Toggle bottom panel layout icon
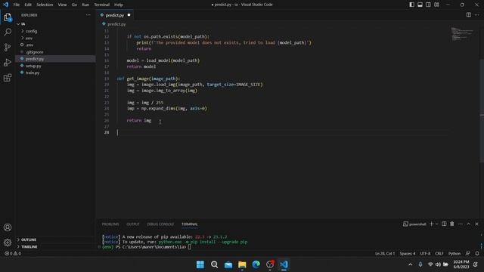The image size is (484, 272). coord(420,5)
